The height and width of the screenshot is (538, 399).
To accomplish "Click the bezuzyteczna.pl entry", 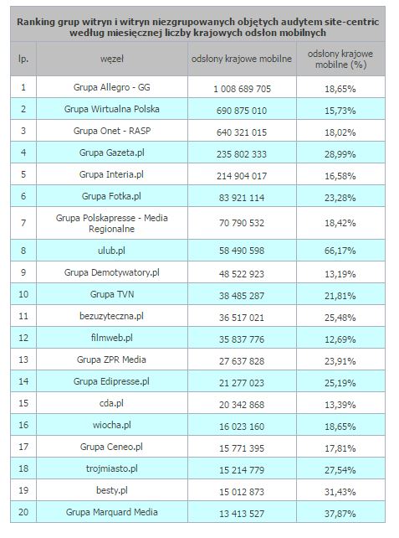I will click(111, 316).
